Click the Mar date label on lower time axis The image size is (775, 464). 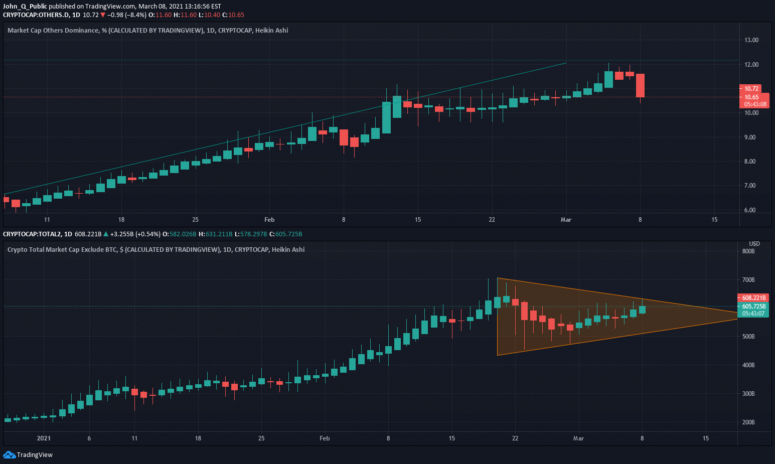pyautogui.click(x=578, y=438)
